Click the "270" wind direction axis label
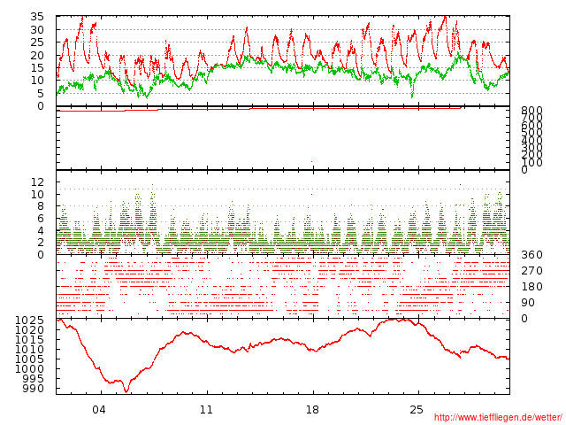 (x=532, y=271)
